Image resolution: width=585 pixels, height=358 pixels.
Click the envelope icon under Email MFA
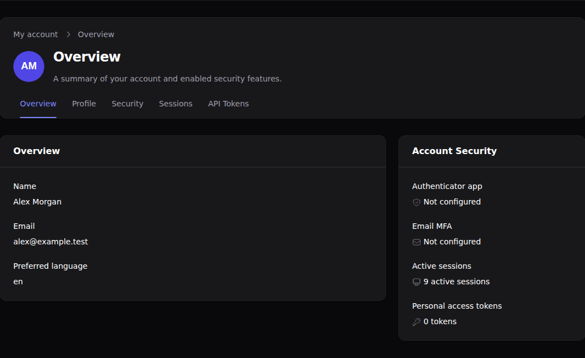click(x=417, y=242)
